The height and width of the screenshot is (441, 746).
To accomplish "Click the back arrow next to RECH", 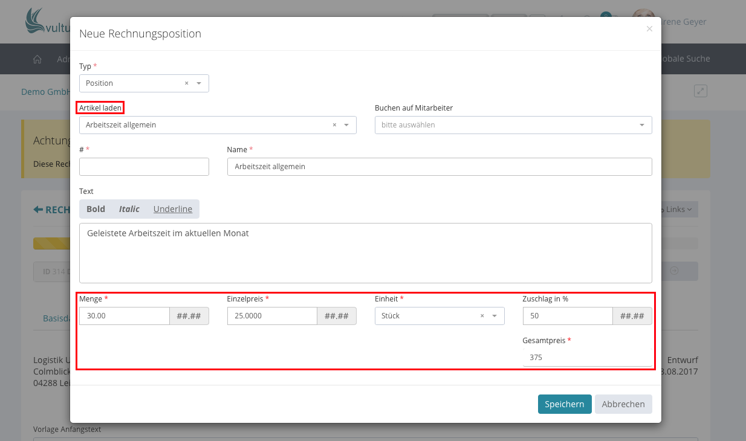I will pyautogui.click(x=38, y=210).
